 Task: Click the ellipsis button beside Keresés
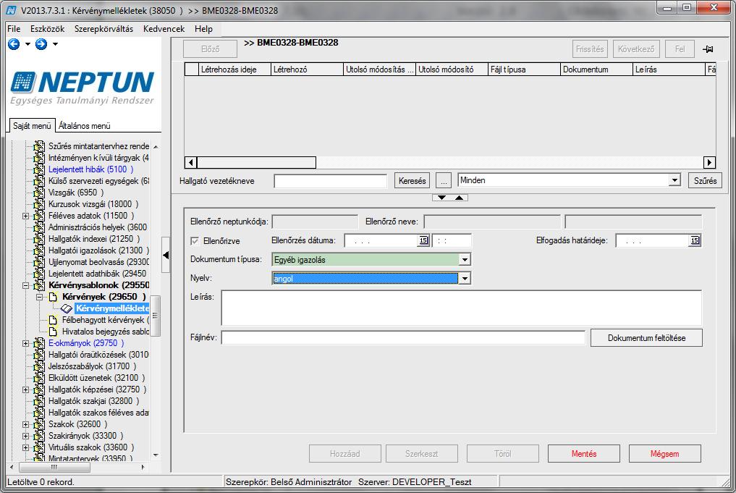444,180
